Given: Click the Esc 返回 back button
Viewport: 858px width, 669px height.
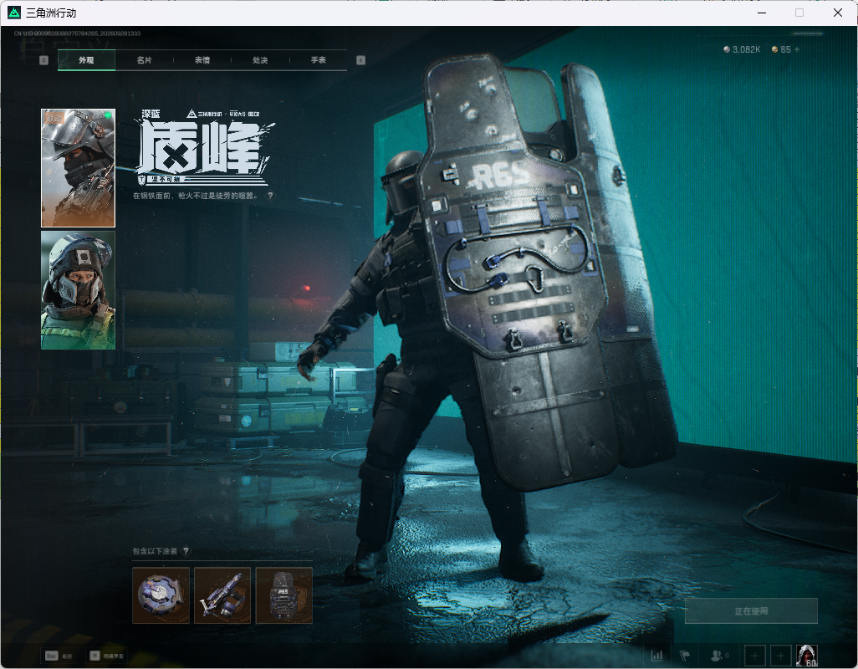Looking at the screenshot, I should [x=59, y=656].
